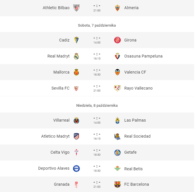Click the Las Palmas team name
The width and height of the screenshot is (195, 192).
pos(135,120)
